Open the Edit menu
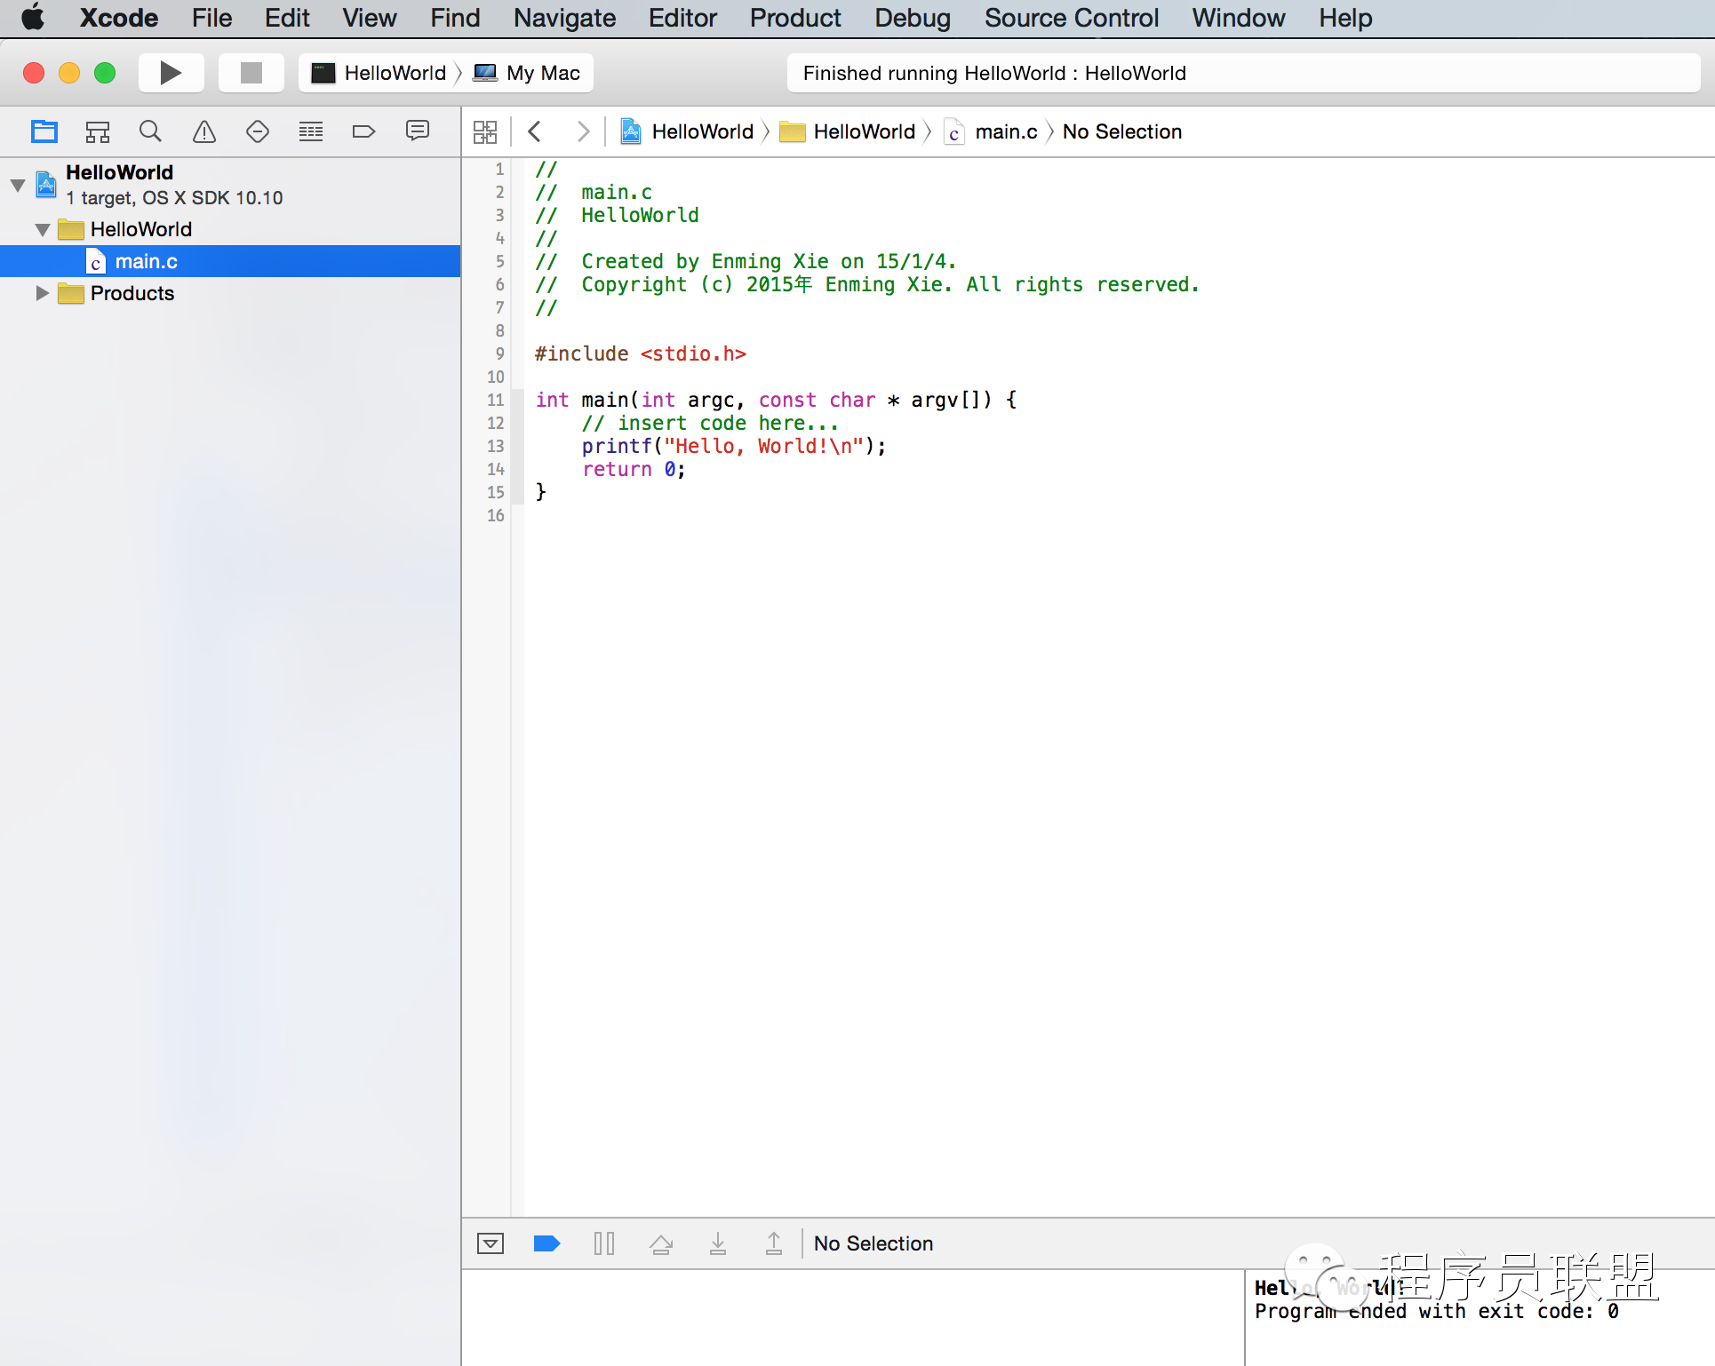The height and width of the screenshot is (1366, 1715). pyautogui.click(x=287, y=18)
